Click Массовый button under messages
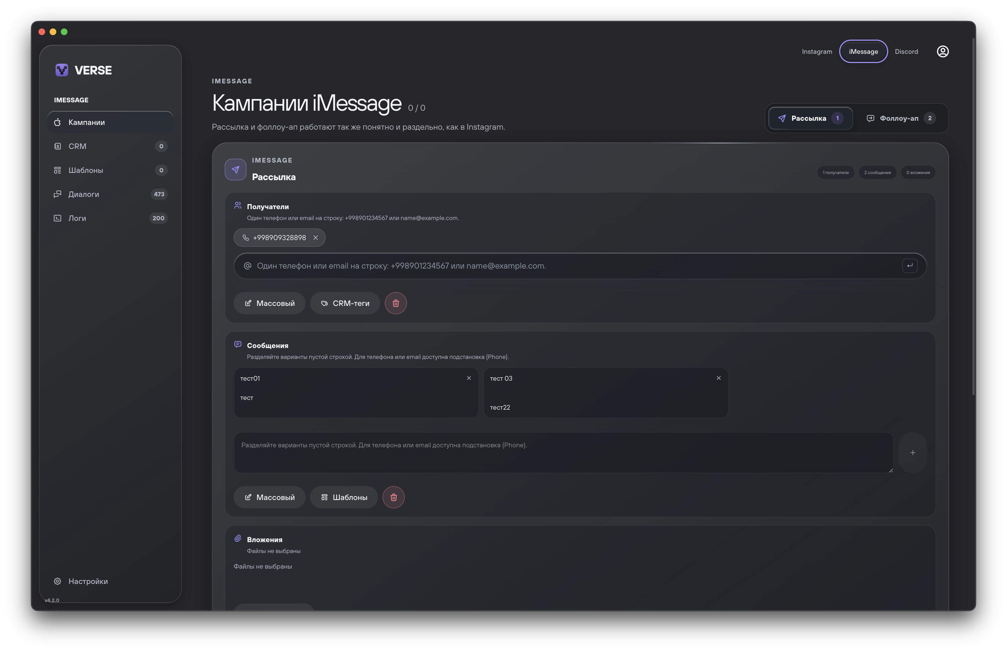Screen dimensions: 1007x652 (x=269, y=497)
